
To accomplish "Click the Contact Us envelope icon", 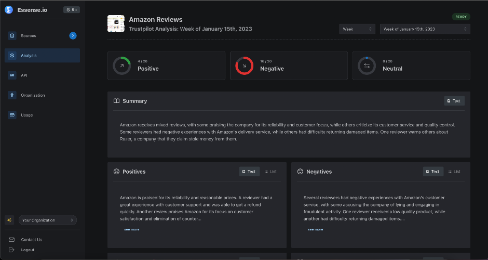I will click(x=11, y=239).
